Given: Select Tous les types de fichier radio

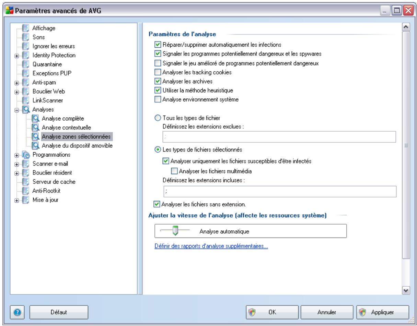Looking at the screenshot, I should (x=158, y=118).
